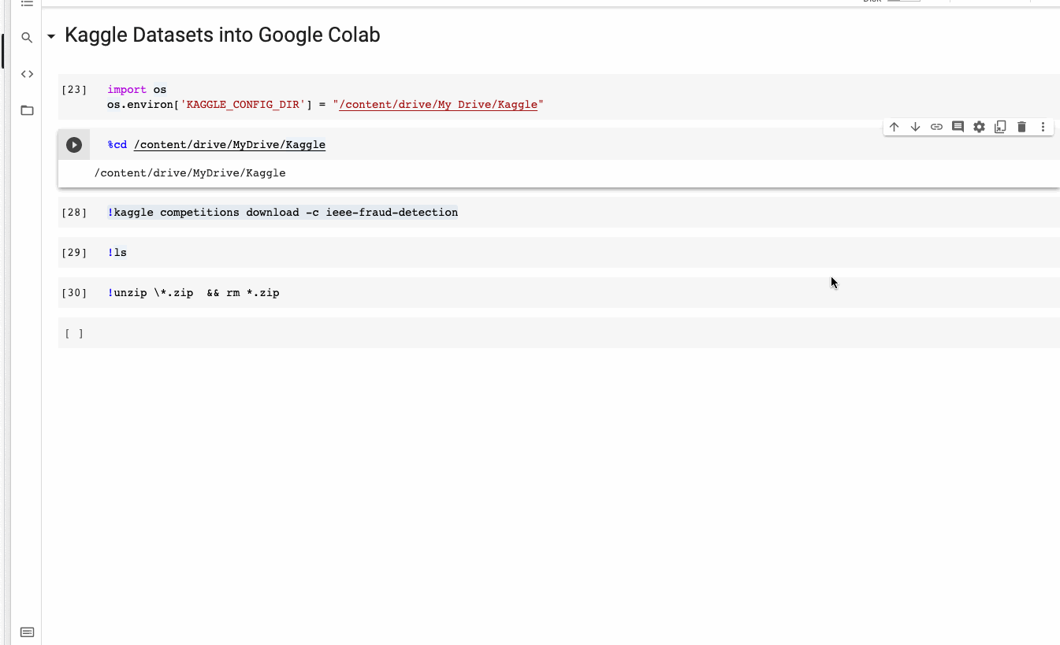Viewport: 1060px width, 645px height.
Task: Open the My Drive/Kaggle path string link
Action: pos(438,105)
